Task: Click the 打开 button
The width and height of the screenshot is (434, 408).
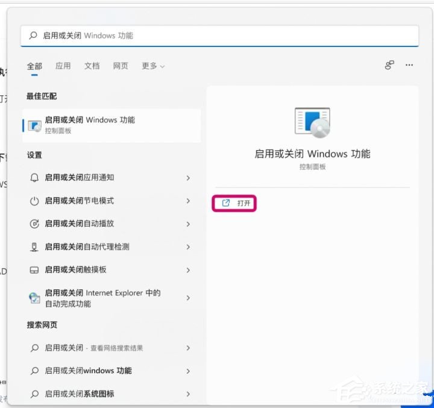Action: click(x=234, y=203)
